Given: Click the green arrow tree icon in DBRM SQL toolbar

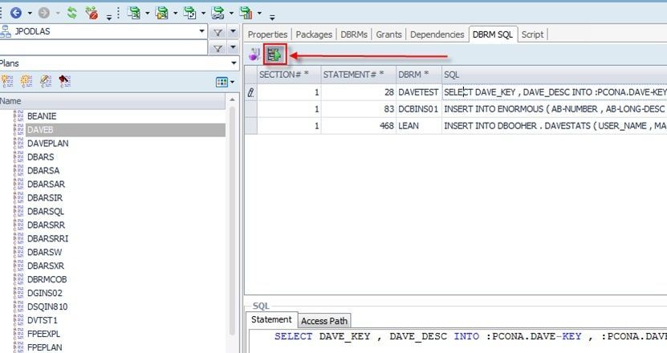Looking at the screenshot, I should click(x=275, y=55).
